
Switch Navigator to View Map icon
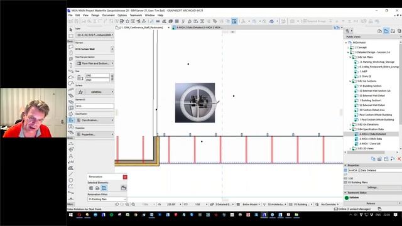(386, 31)
